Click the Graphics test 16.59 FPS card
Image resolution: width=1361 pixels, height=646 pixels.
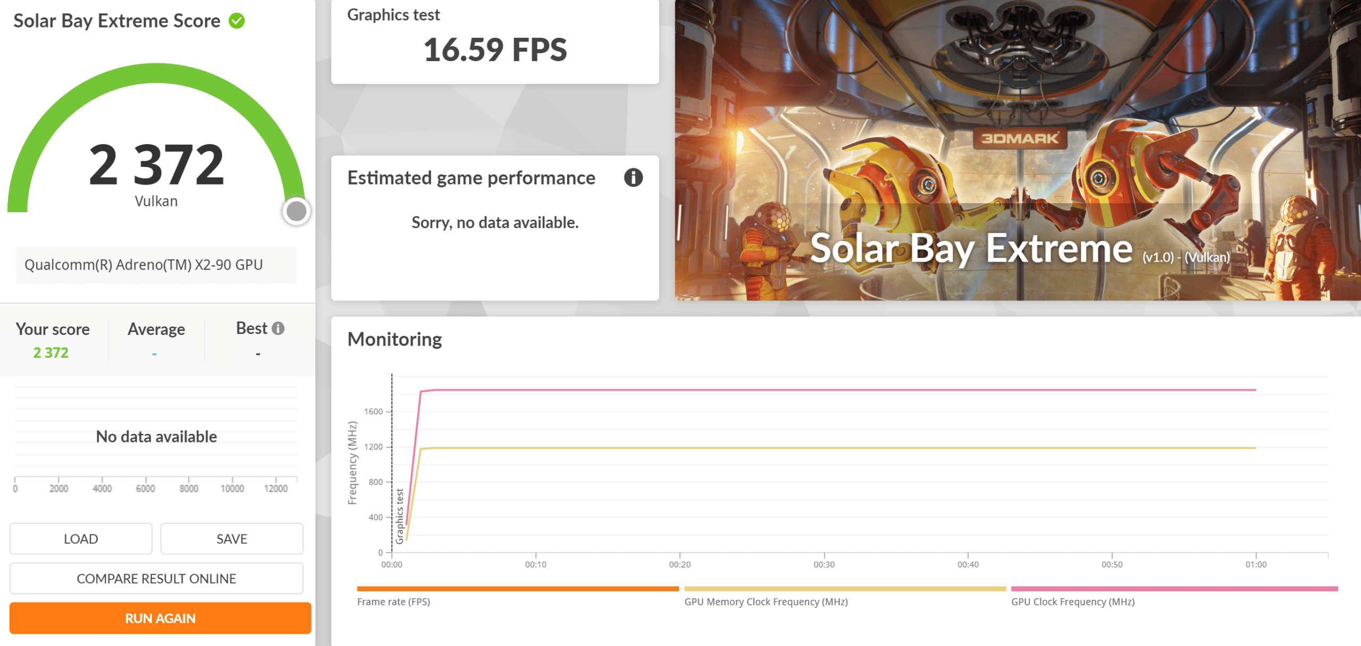click(x=494, y=41)
